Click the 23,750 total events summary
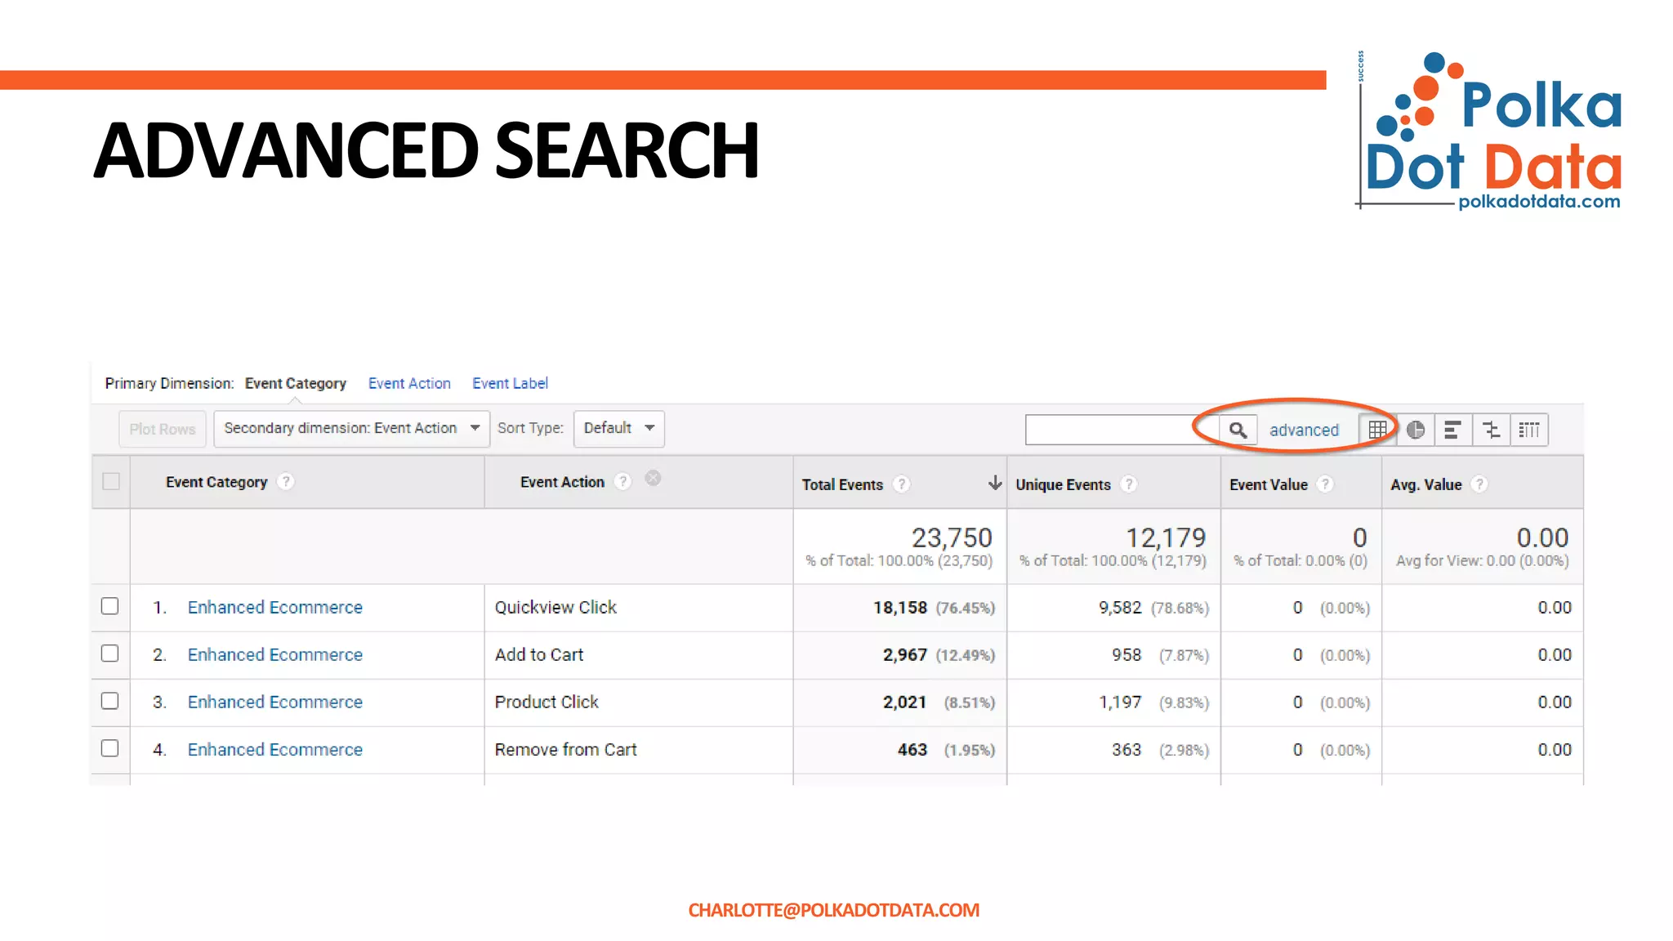 952,537
